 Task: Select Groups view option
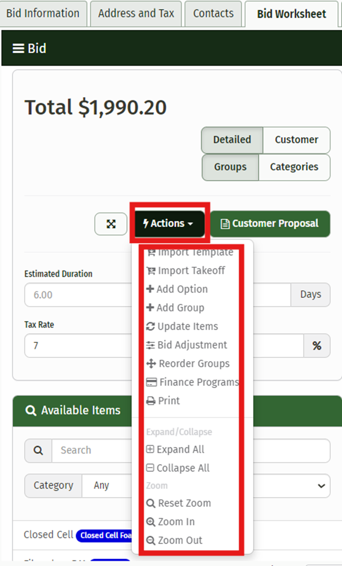pos(230,167)
